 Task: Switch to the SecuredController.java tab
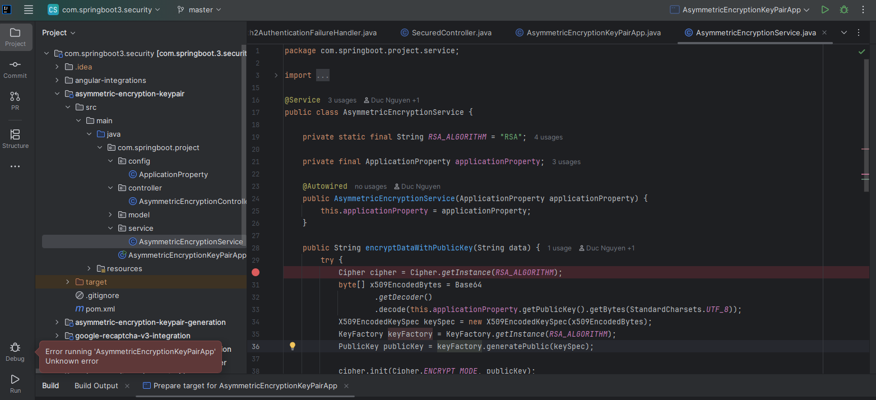[x=446, y=32]
